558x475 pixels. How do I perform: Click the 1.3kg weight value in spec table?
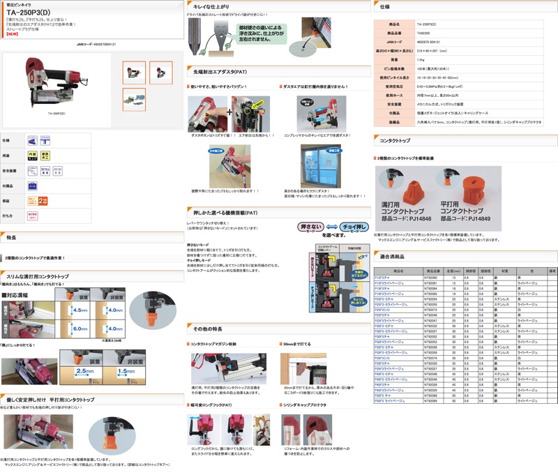click(x=421, y=60)
